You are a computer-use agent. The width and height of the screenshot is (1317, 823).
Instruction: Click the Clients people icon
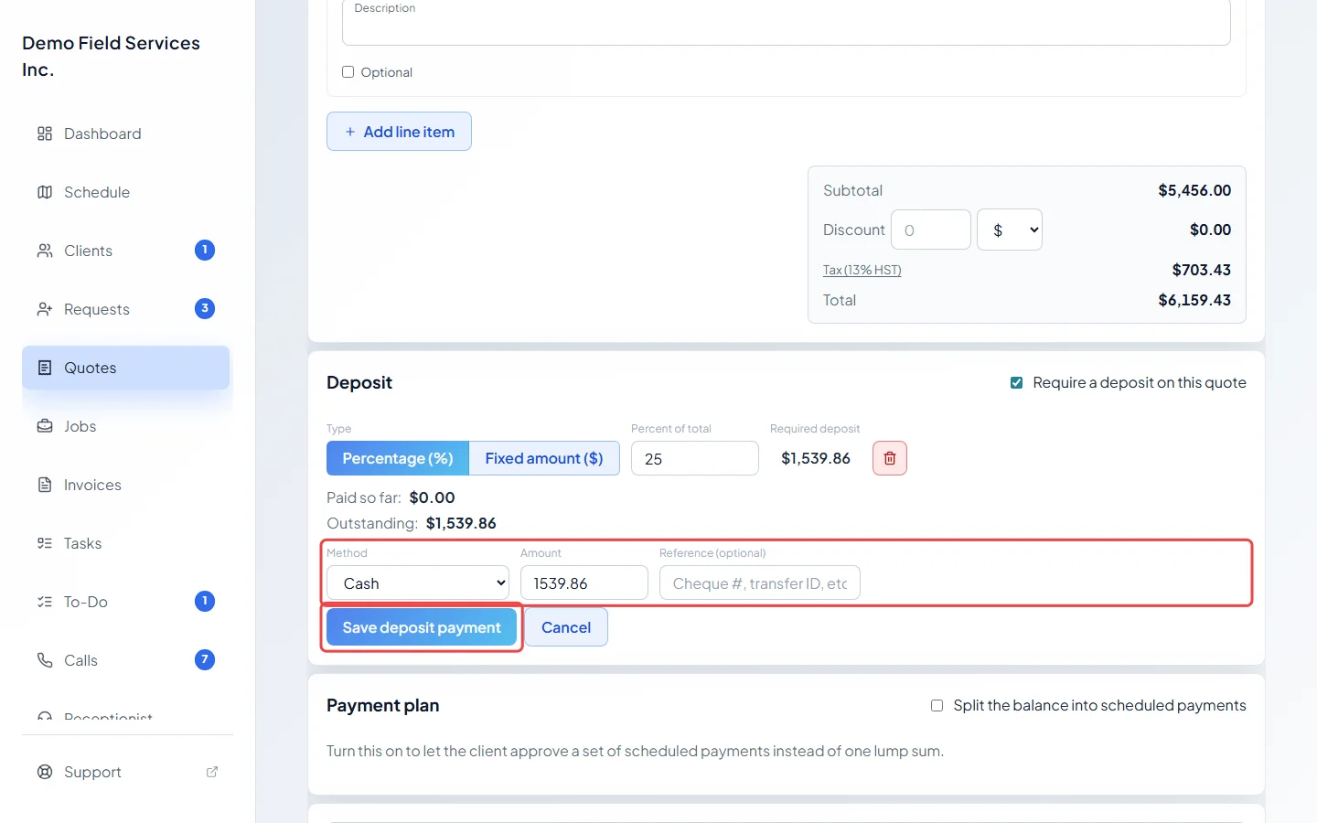(x=45, y=251)
